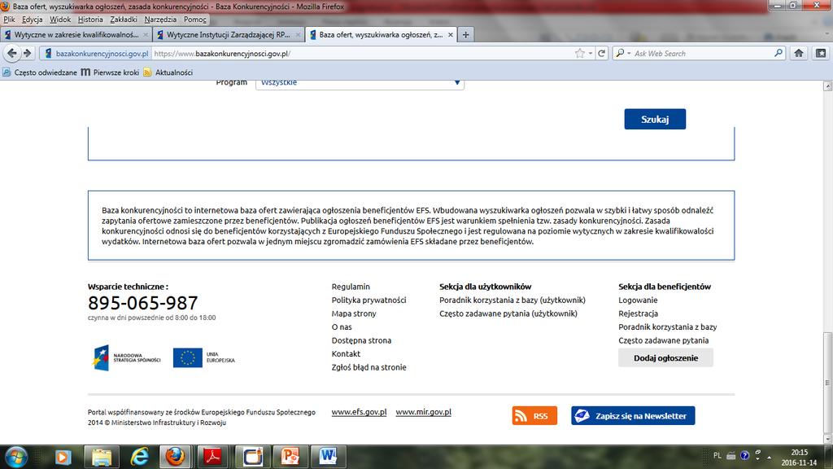The width and height of the screenshot is (833, 469).
Task: Click the Szukaj search button
Action: click(x=655, y=119)
